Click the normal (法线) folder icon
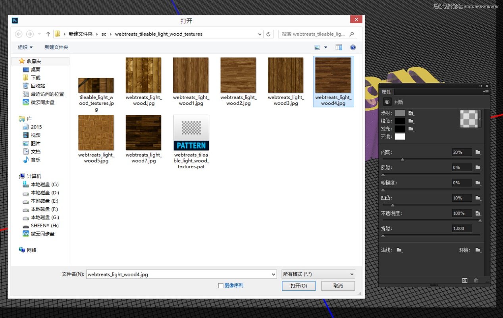 pyautogui.click(x=399, y=250)
